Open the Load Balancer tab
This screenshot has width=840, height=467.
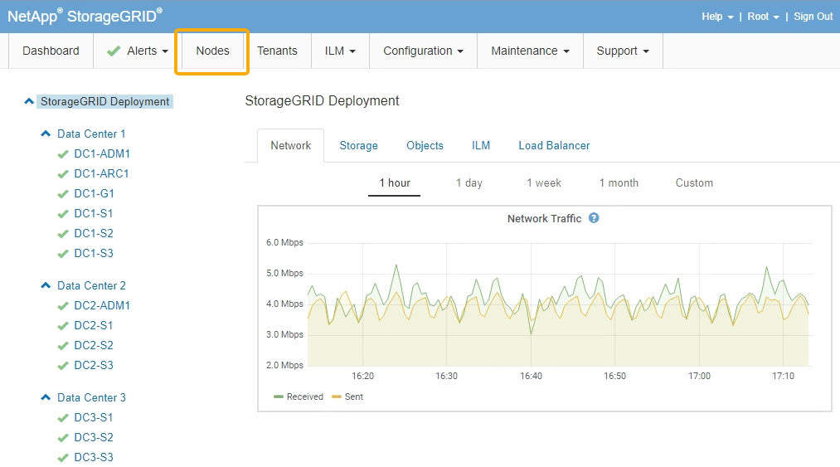pyautogui.click(x=554, y=145)
